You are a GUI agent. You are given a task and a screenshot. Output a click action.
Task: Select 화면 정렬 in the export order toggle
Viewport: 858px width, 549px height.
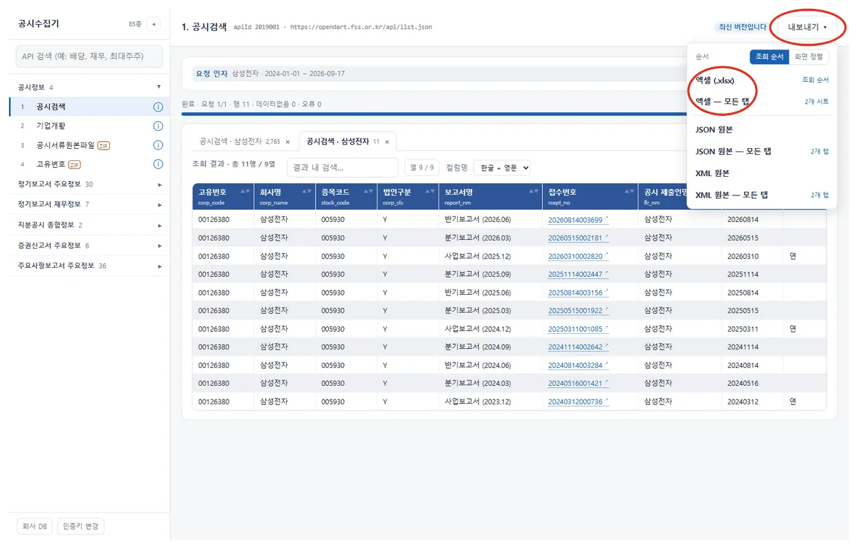pyautogui.click(x=809, y=57)
